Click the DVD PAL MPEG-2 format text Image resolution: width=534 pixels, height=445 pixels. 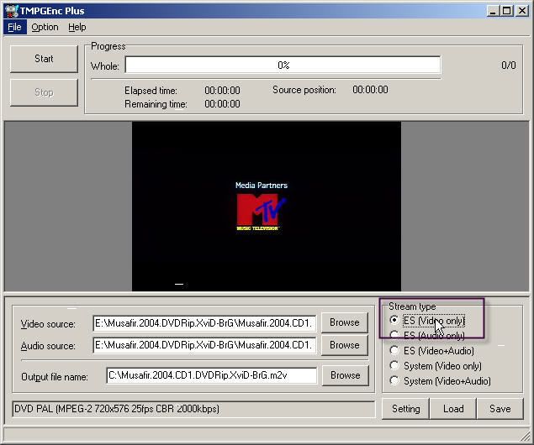(117, 409)
